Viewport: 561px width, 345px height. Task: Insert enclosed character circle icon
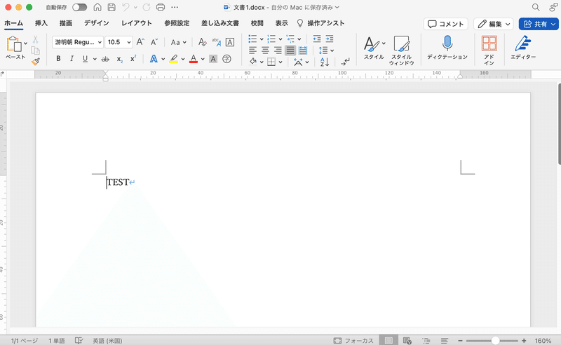click(x=227, y=59)
